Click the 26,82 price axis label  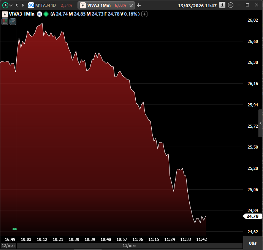coord(253,20)
